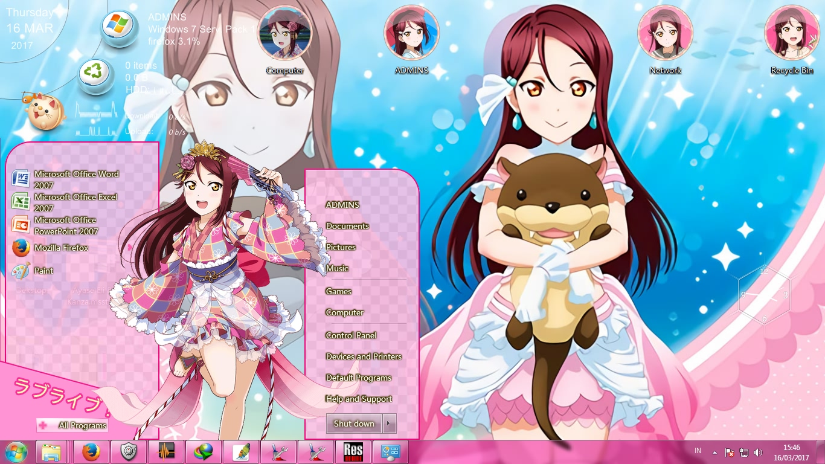Viewport: 825px width, 464px height.
Task: Open ADMINS user folder in Start menu
Action: (342, 205)
